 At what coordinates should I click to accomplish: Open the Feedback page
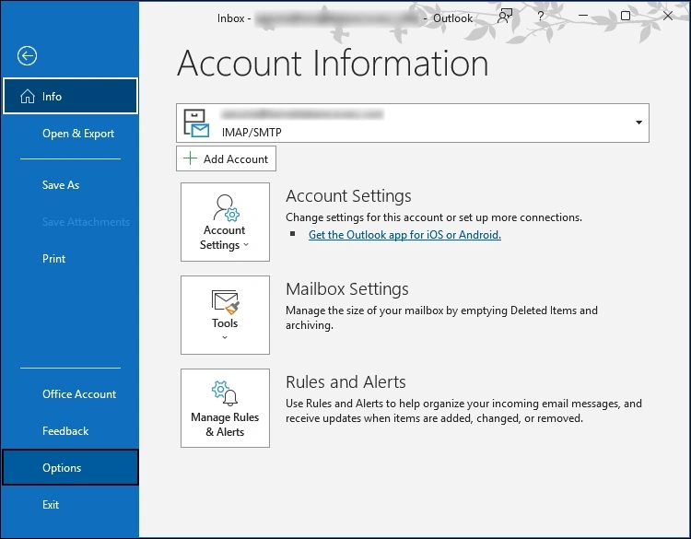point(71,430)
